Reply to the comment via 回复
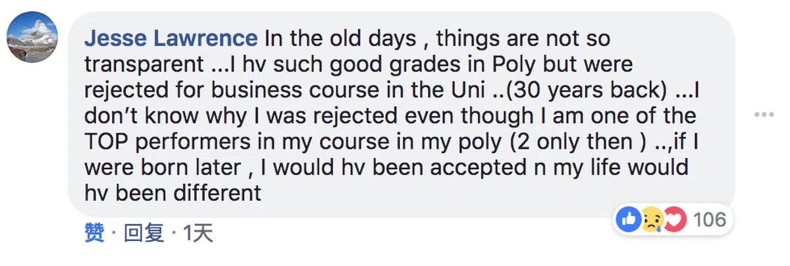Screen dimensions: 790x266 coord(144,233)
